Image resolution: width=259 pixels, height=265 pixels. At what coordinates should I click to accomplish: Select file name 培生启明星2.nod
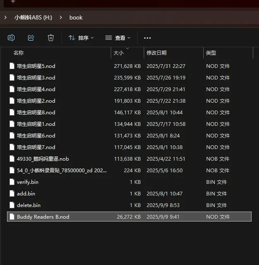36,101
